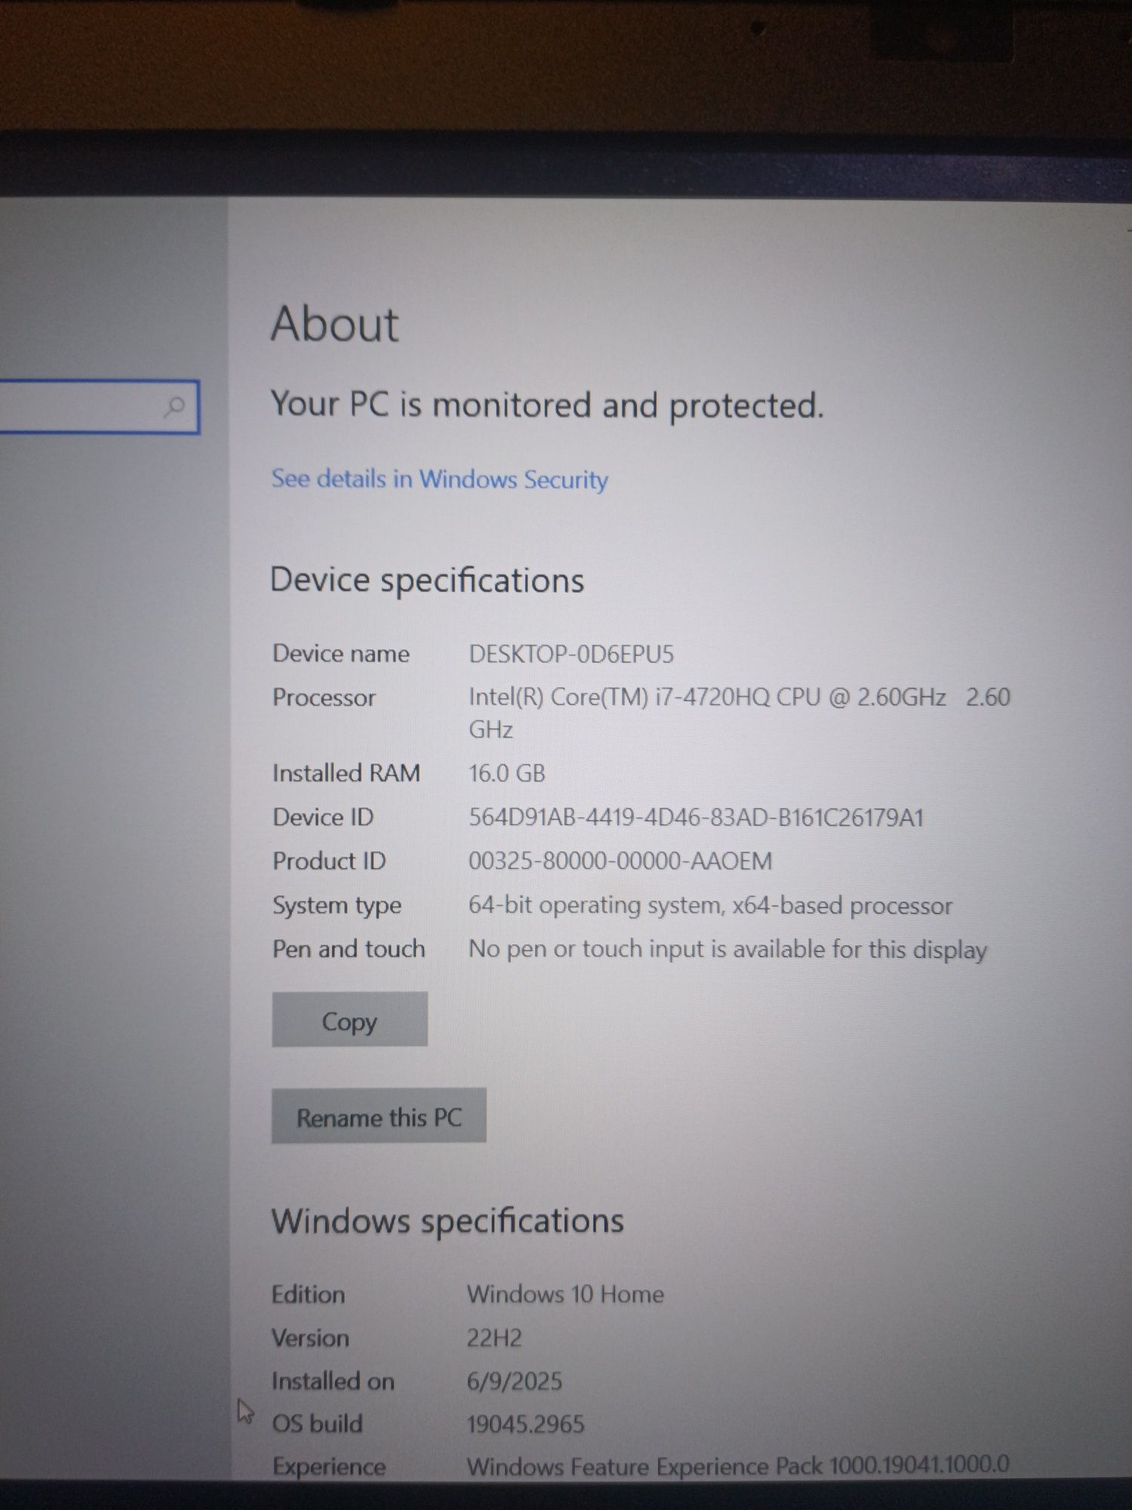Select the Device ID label
The height and width of the screenshot is (1510, 1132).
click(323, 817)
